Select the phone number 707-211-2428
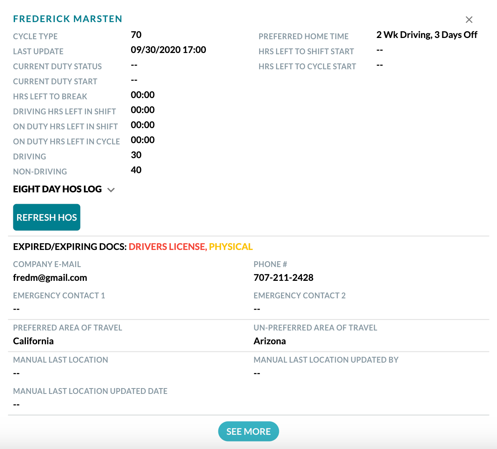Image resolution: width=497 pixels, height=449 pixels. (283, 277)
